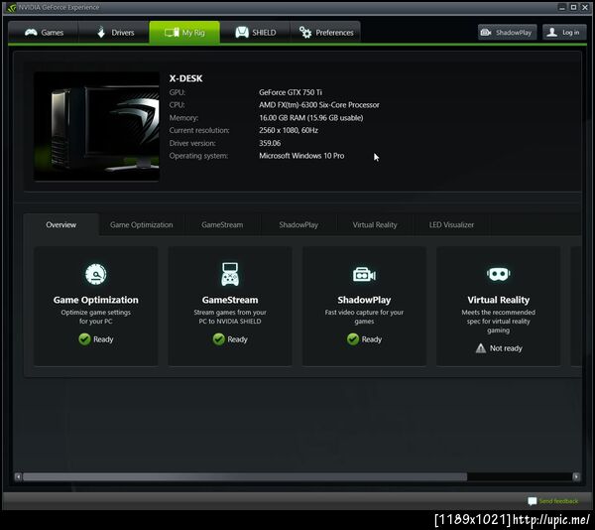Click the green Ready checkmark under Game Optimization
This screenshot has height=530, width=595.
click(x=84, y=339)
